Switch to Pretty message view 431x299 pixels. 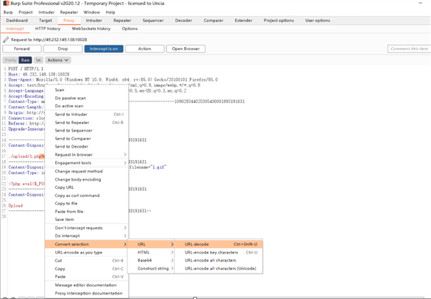(11, 60)
